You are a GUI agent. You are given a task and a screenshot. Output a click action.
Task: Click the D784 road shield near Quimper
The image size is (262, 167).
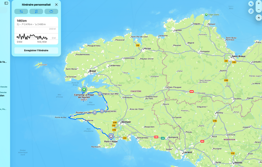pyautogui.click(x=115, y=123)
